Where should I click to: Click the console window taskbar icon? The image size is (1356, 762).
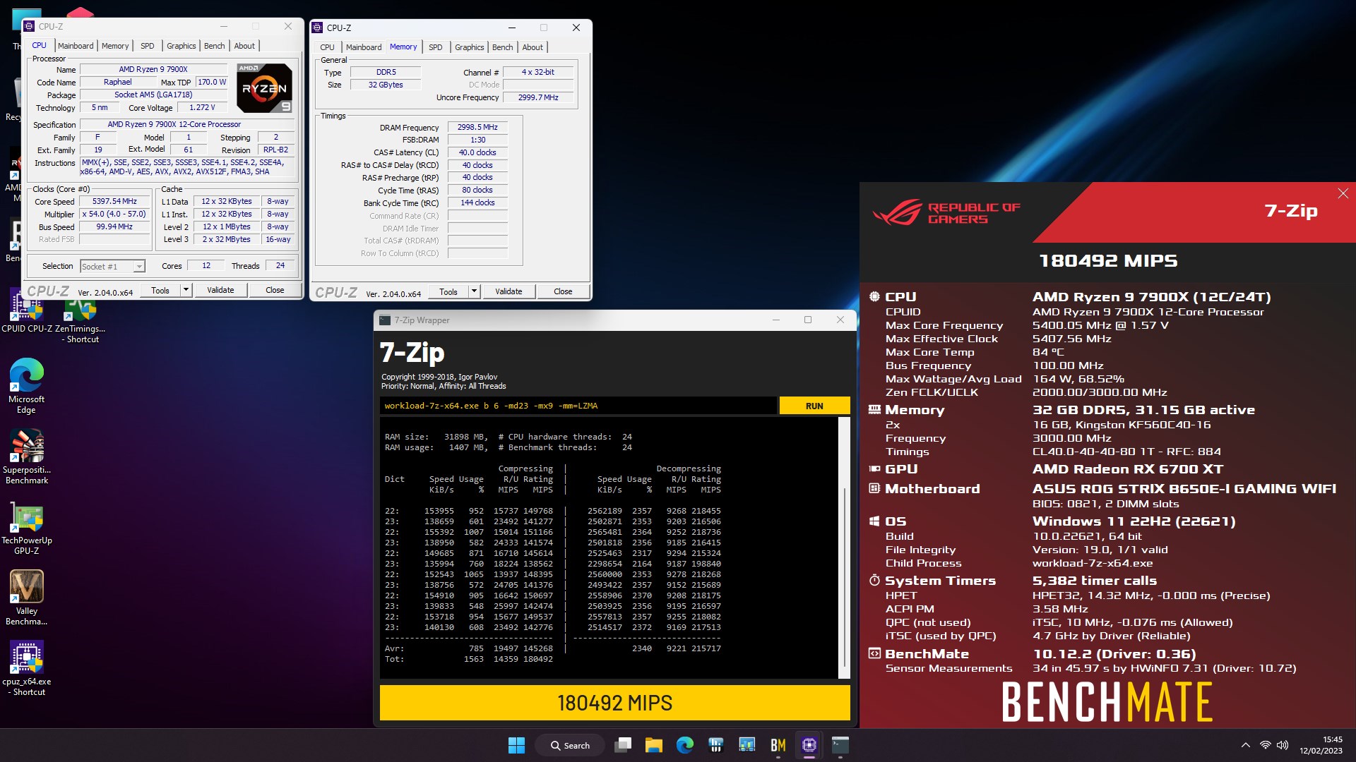click(x=840, y=745)
